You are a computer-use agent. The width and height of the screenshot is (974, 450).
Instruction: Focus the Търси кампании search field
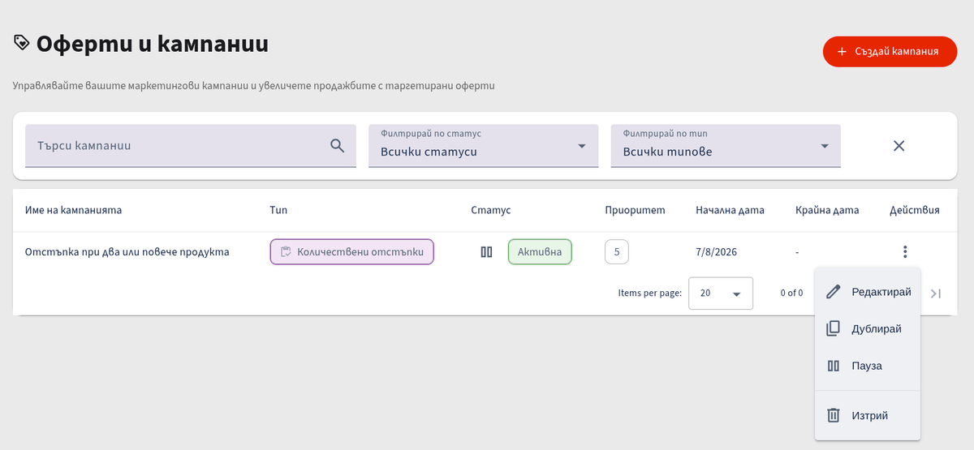coord(191,146)
